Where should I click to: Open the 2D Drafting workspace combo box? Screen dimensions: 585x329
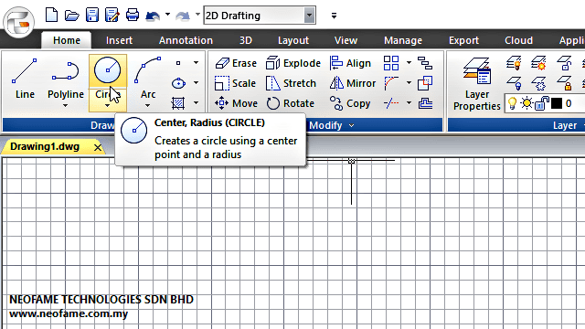point(260,16)
